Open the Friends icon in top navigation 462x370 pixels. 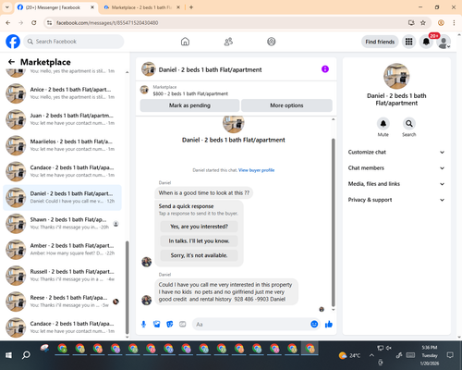[x=228, y=42]
